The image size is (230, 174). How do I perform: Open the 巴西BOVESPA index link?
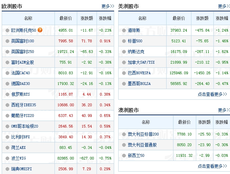tap(139, 73)
